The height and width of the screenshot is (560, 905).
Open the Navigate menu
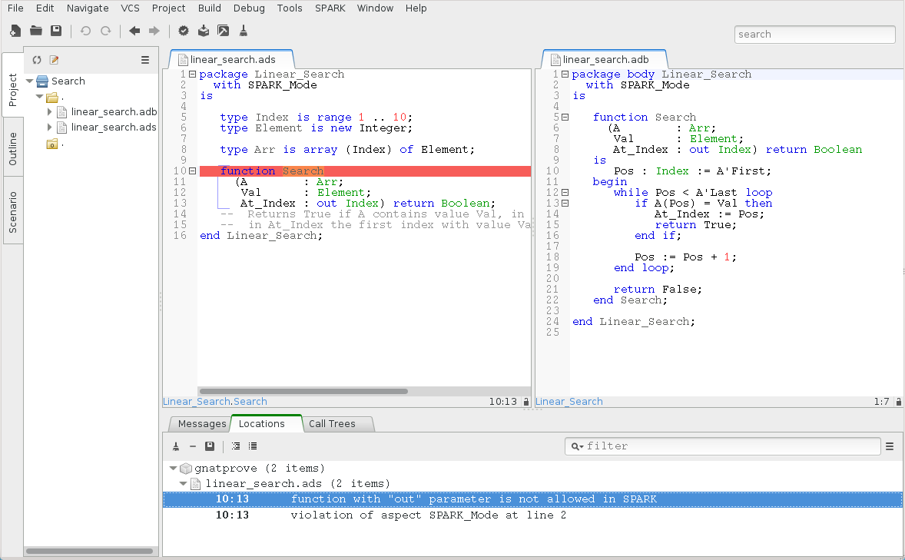click(88, 8)
